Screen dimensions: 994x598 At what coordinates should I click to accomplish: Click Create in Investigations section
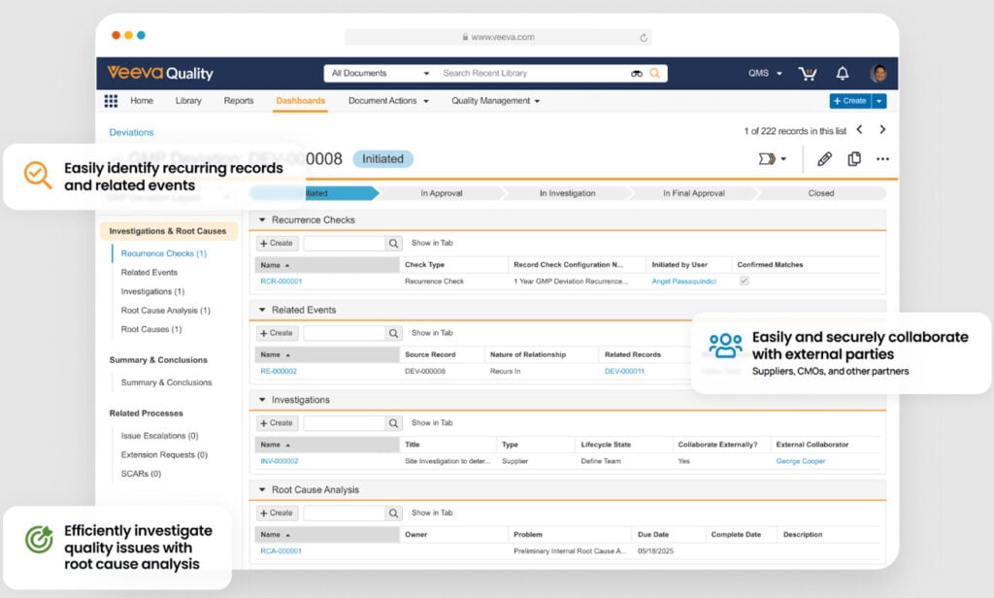277,423
